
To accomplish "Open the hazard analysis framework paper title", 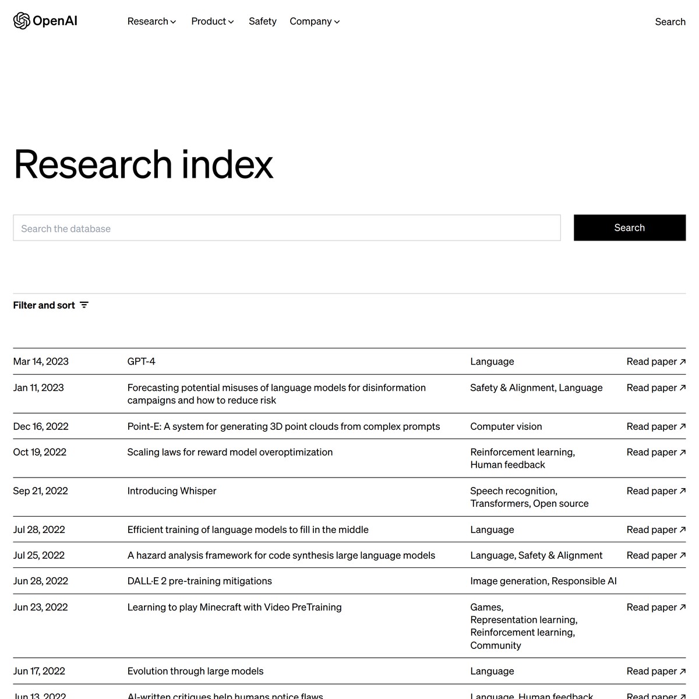I will point(281,556).
